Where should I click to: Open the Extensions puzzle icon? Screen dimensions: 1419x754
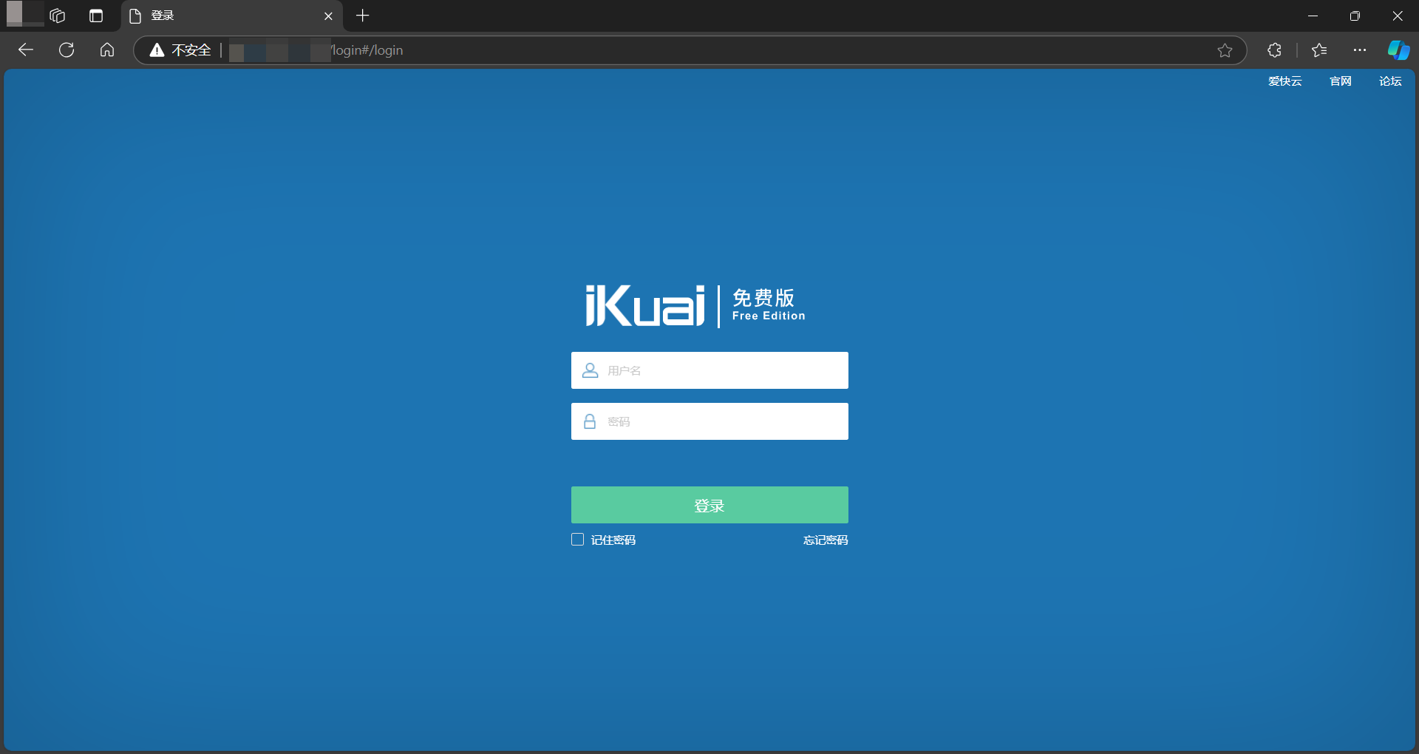(1274, 50)
